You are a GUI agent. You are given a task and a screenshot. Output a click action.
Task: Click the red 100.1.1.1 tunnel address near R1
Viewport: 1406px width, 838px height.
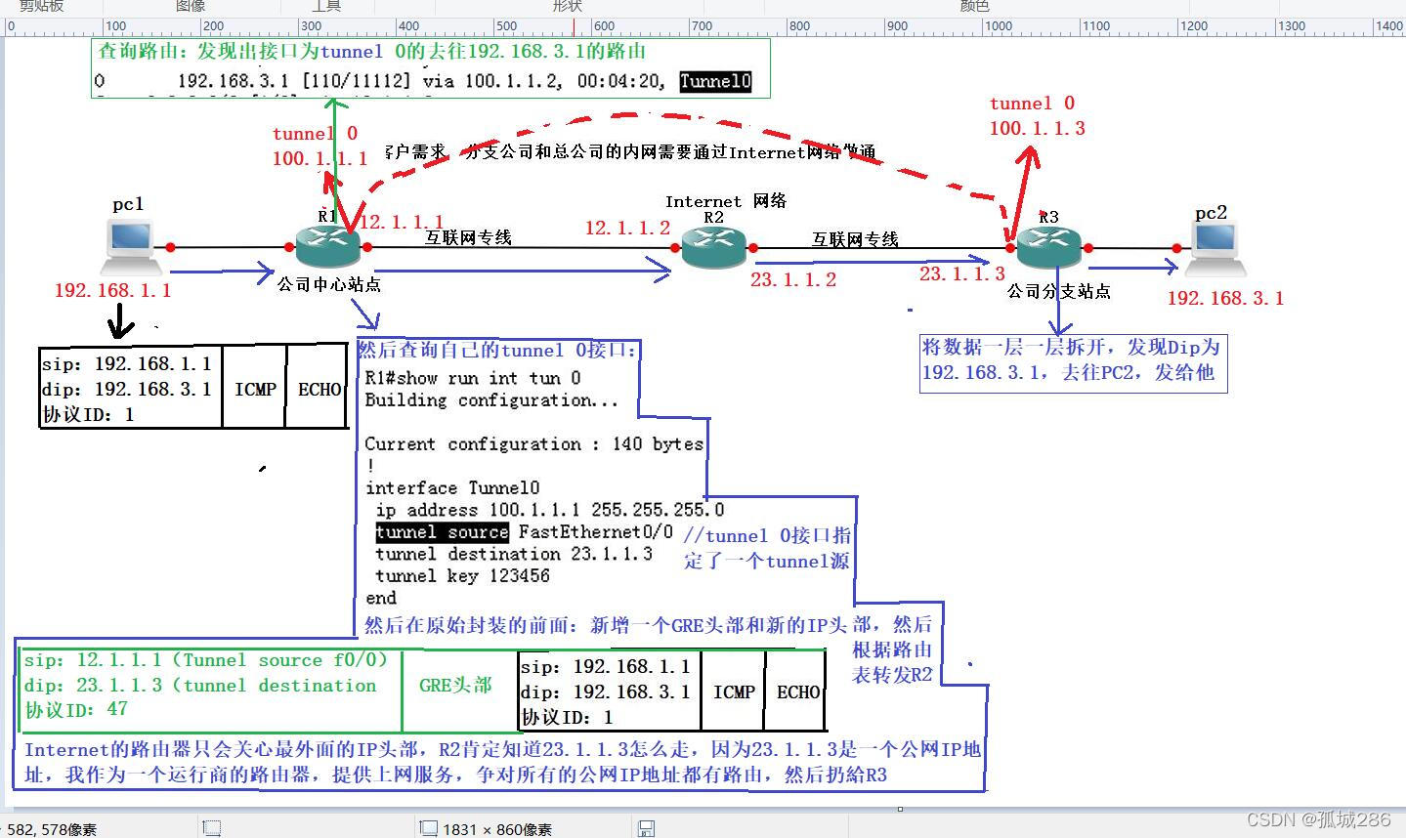pyautogui.click(x=320, y=158)
